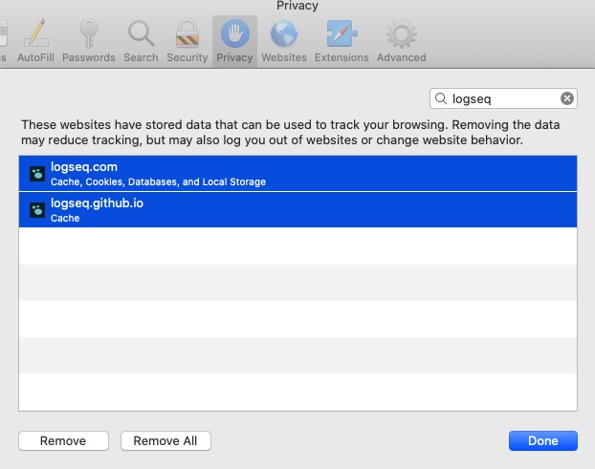Viewport: 595px width, 469px height.
Task: Click the Remove button
Action: click(63, 440)
